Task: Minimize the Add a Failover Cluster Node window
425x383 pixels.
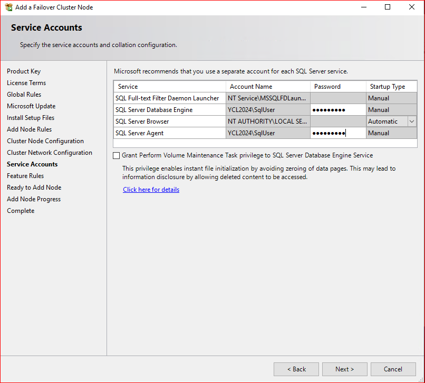Action: (x=364, y=7)
